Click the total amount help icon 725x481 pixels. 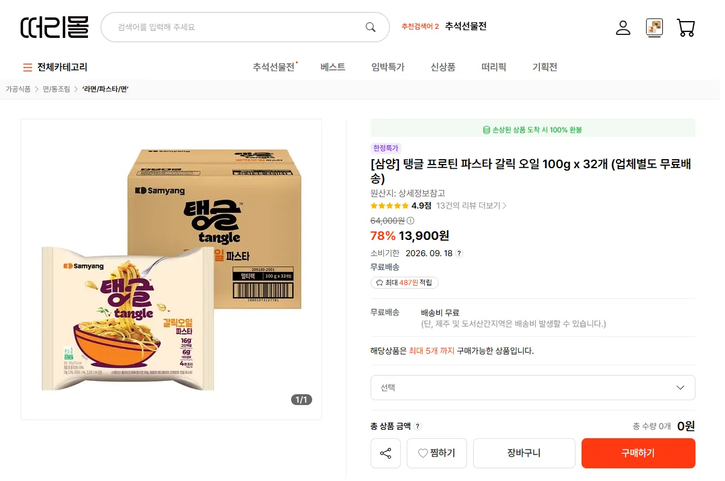[418, 426]
